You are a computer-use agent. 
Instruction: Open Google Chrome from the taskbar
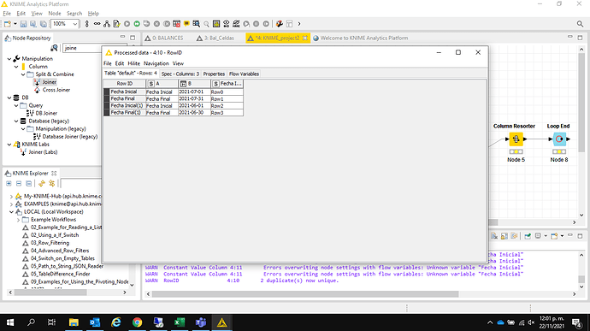tap(137, 322)
